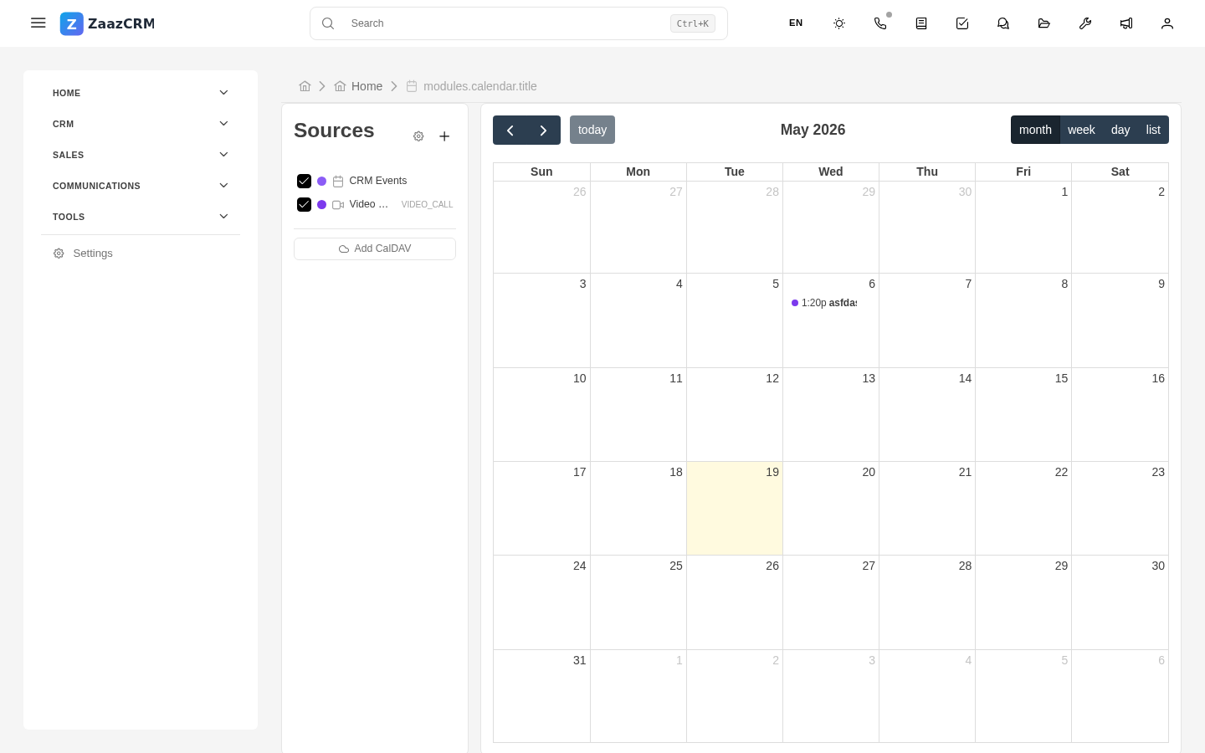Expand the COMMUNICATIONS sidebar section

point(141,186)
